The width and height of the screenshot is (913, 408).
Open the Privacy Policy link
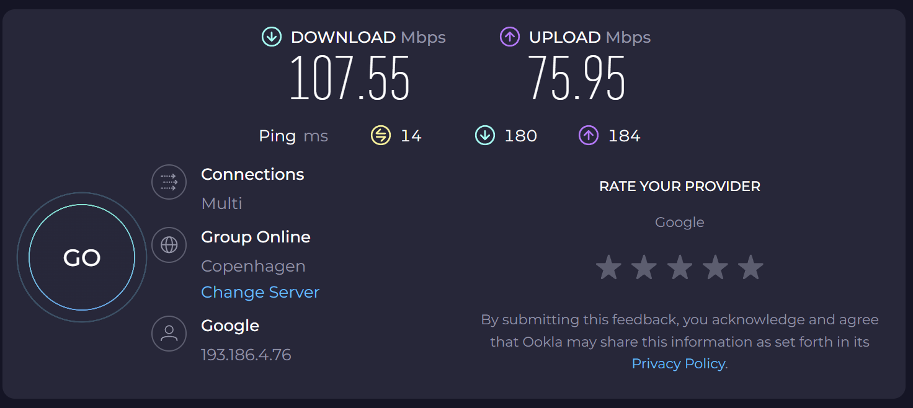point(678,364)
